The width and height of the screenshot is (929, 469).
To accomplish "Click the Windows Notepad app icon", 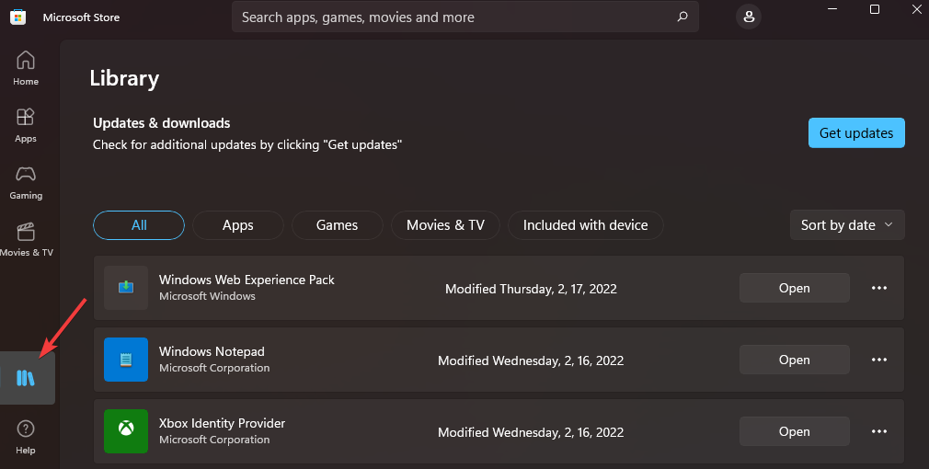I will point(126,360).
